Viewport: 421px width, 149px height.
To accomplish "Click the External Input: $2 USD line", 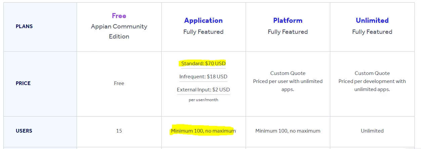I will coord(203,90).
